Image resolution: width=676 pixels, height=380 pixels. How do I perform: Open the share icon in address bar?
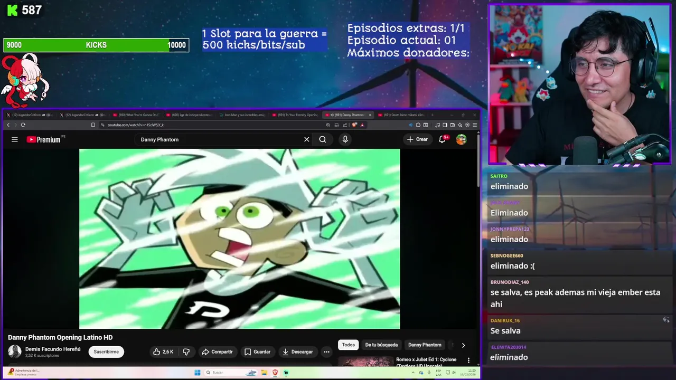345,125
